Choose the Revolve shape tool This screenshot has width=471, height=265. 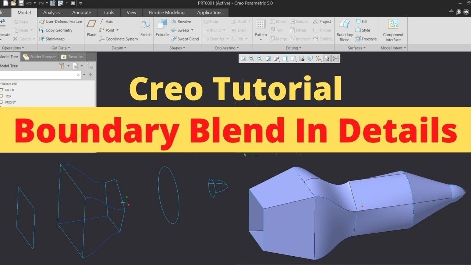tap(181, 22)
